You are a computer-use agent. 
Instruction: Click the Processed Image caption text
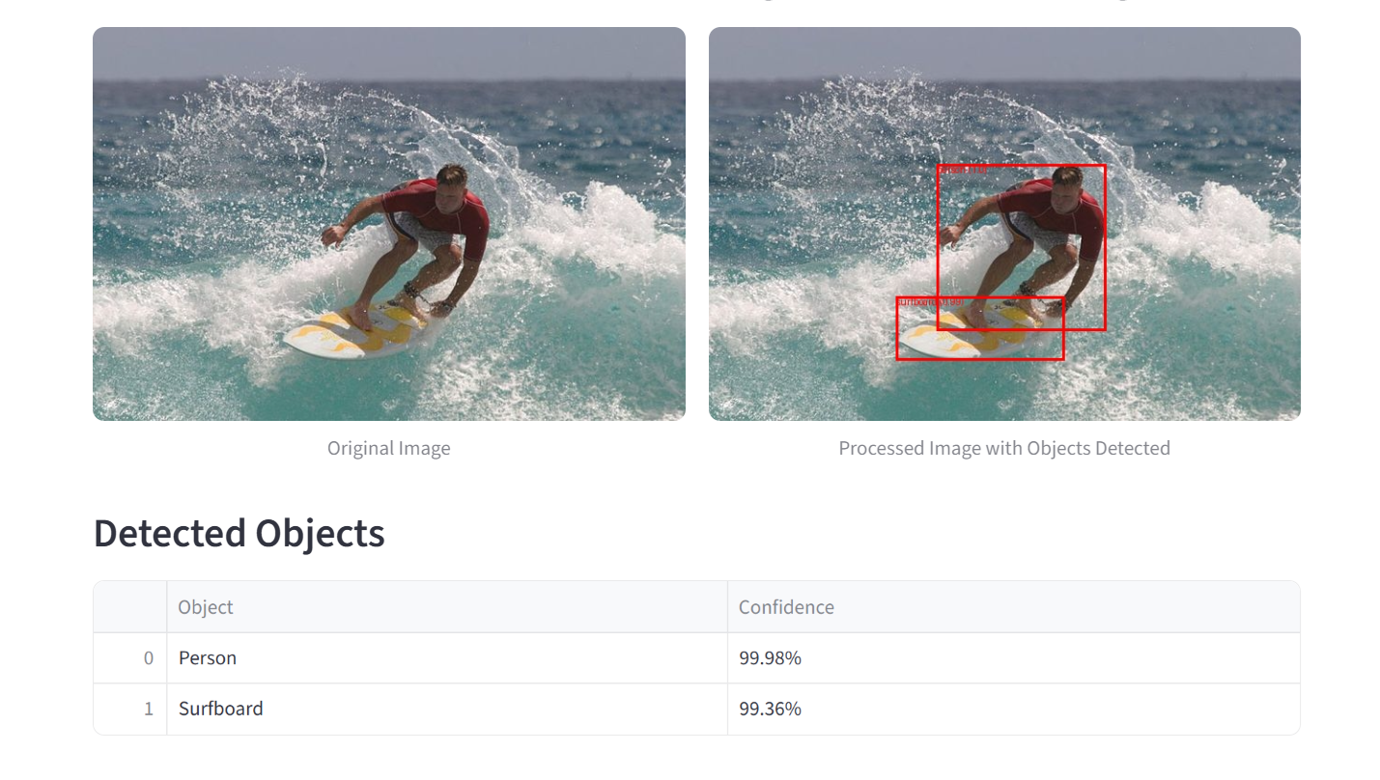click(x=1003, y=448)
